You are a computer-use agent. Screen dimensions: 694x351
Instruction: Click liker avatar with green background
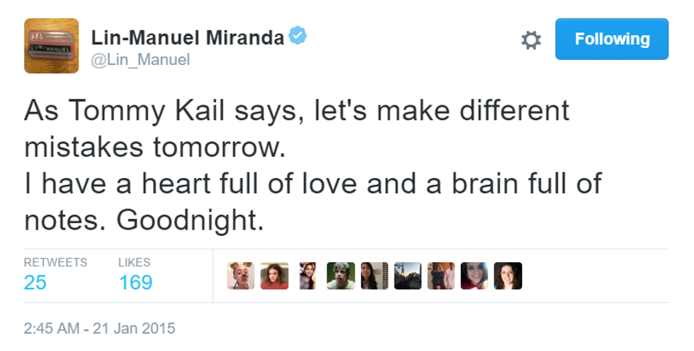341,276
